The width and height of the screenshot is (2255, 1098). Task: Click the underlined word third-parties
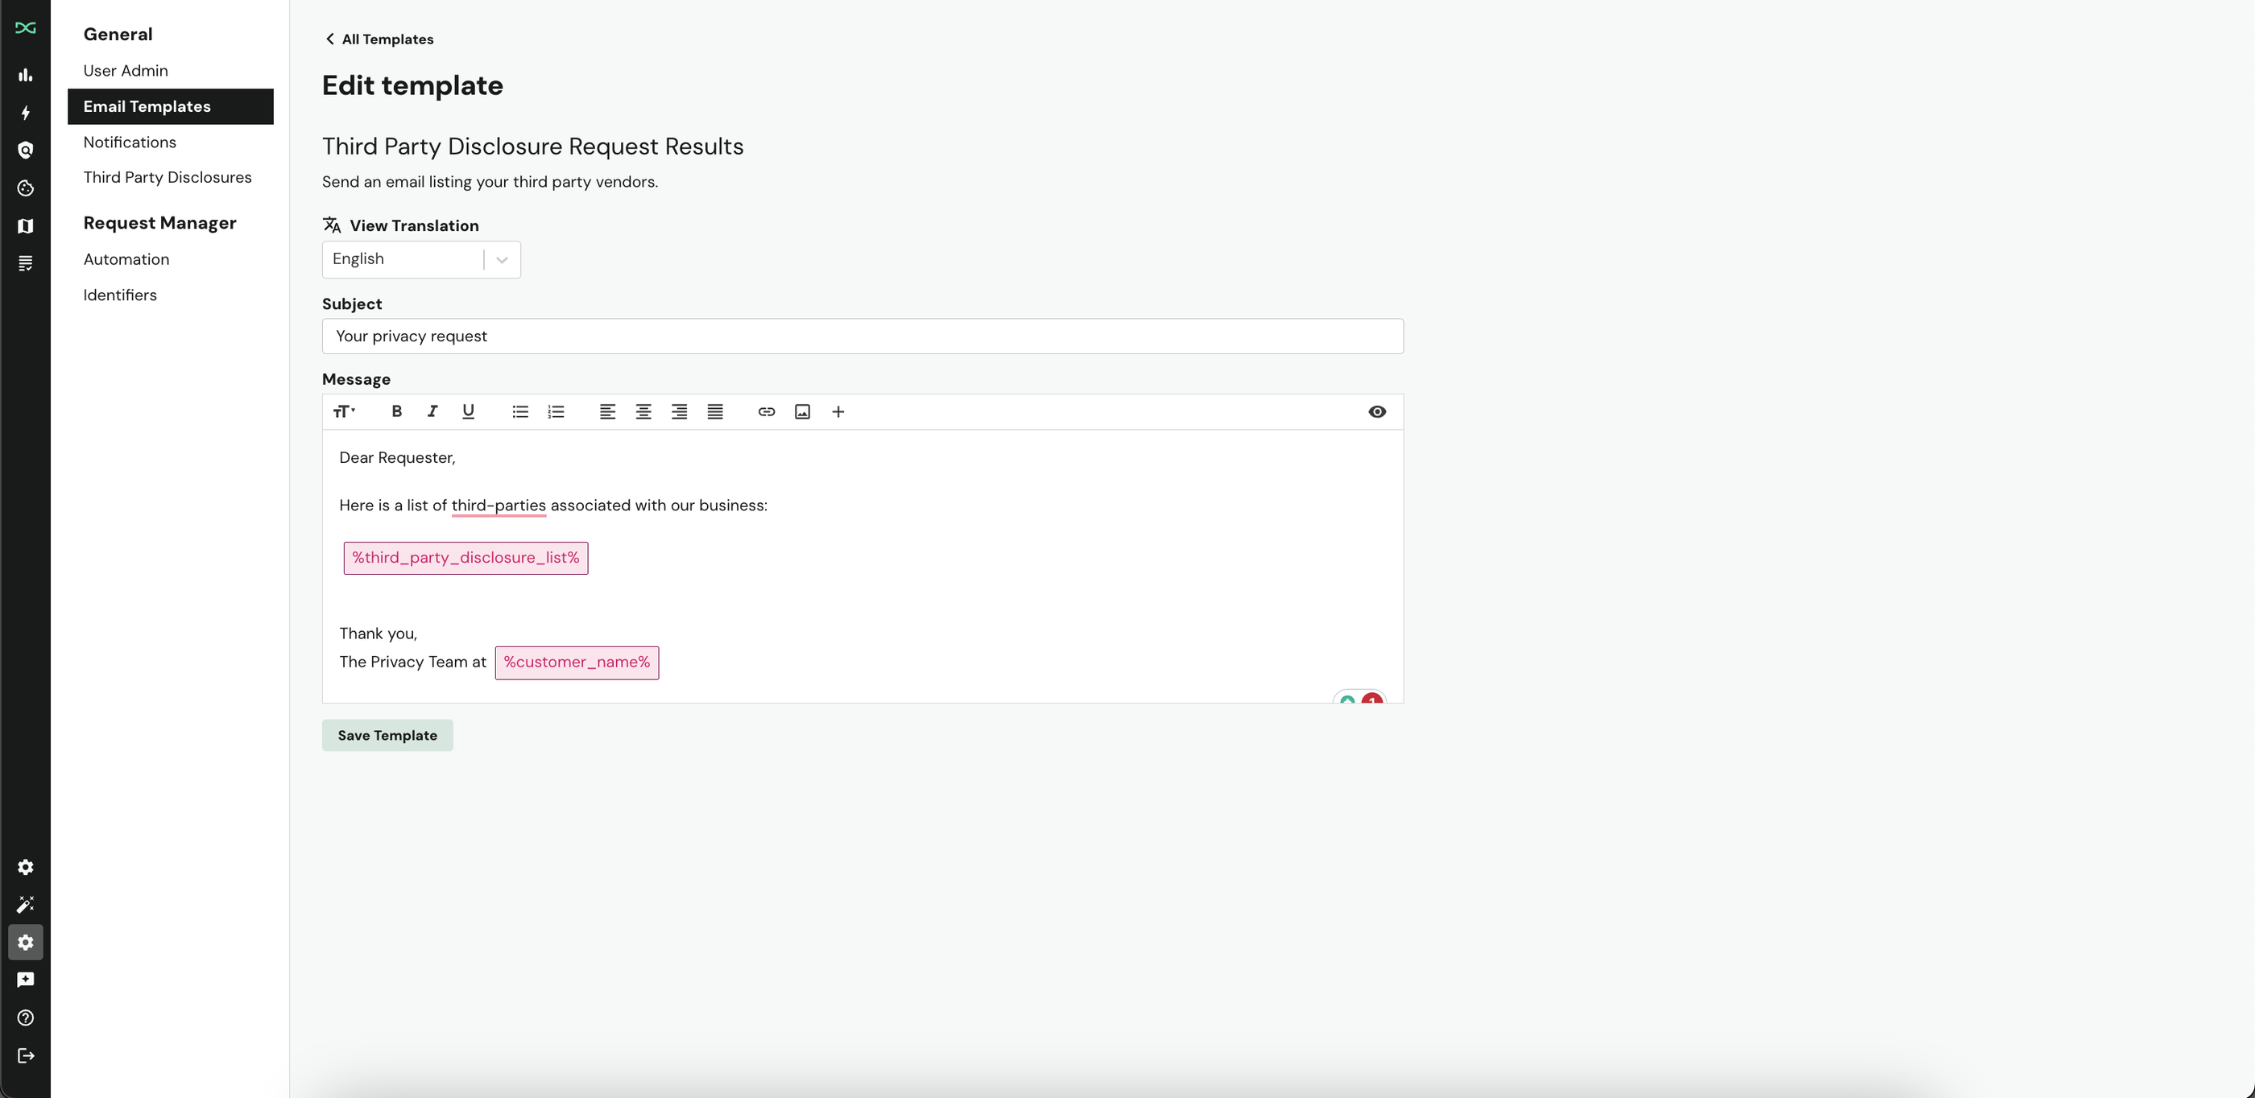[x=499, y=506]
